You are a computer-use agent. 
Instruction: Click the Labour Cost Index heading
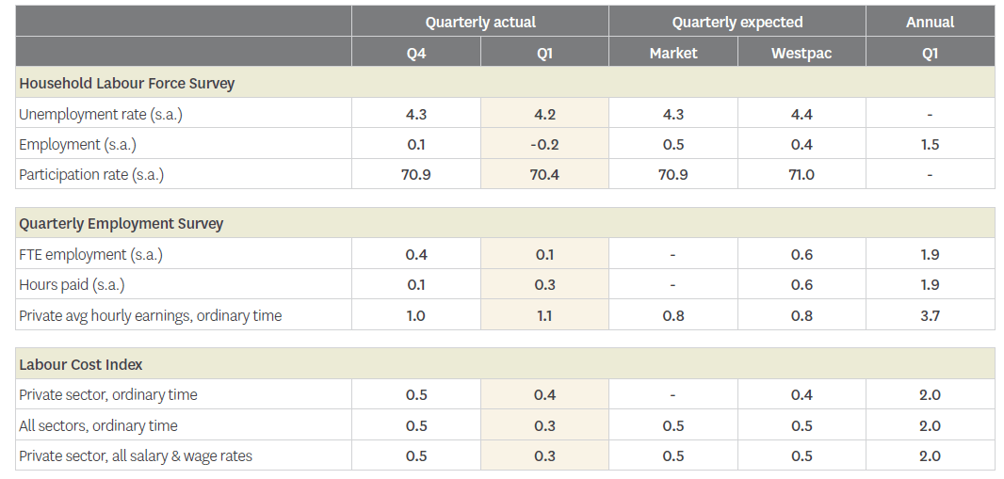coord(81,364)
